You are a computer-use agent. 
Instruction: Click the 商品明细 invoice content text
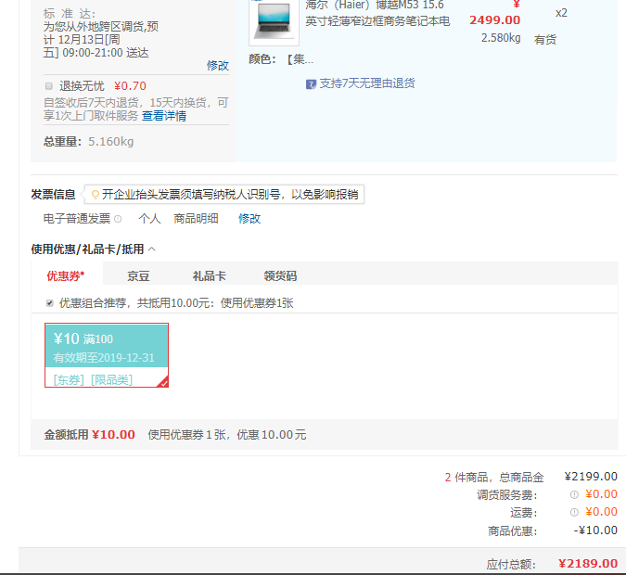point(196,219)
